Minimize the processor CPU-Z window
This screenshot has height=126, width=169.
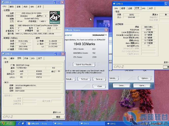[55, 2]
